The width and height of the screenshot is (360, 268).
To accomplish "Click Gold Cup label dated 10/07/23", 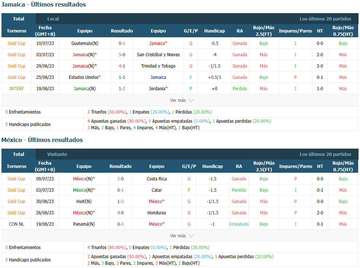I will coord(16,43).
